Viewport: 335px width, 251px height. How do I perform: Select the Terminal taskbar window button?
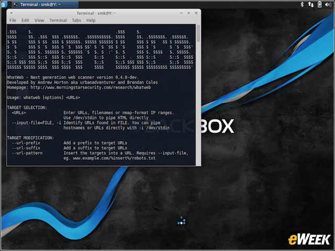point(45,4)
